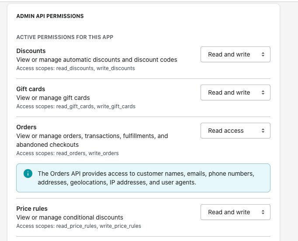
Task: Click the Admin API Permissions heading
Action: 50,16
